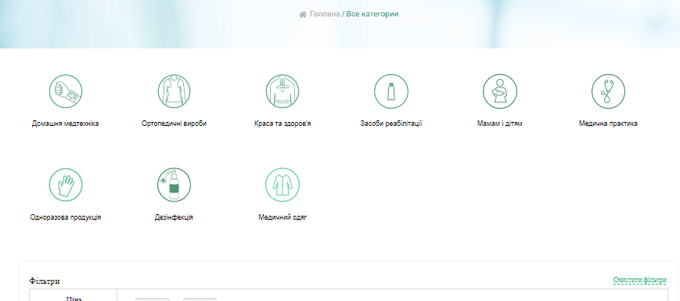
Task: Select the Краса та здоров'я label
Action: (282, 124)
